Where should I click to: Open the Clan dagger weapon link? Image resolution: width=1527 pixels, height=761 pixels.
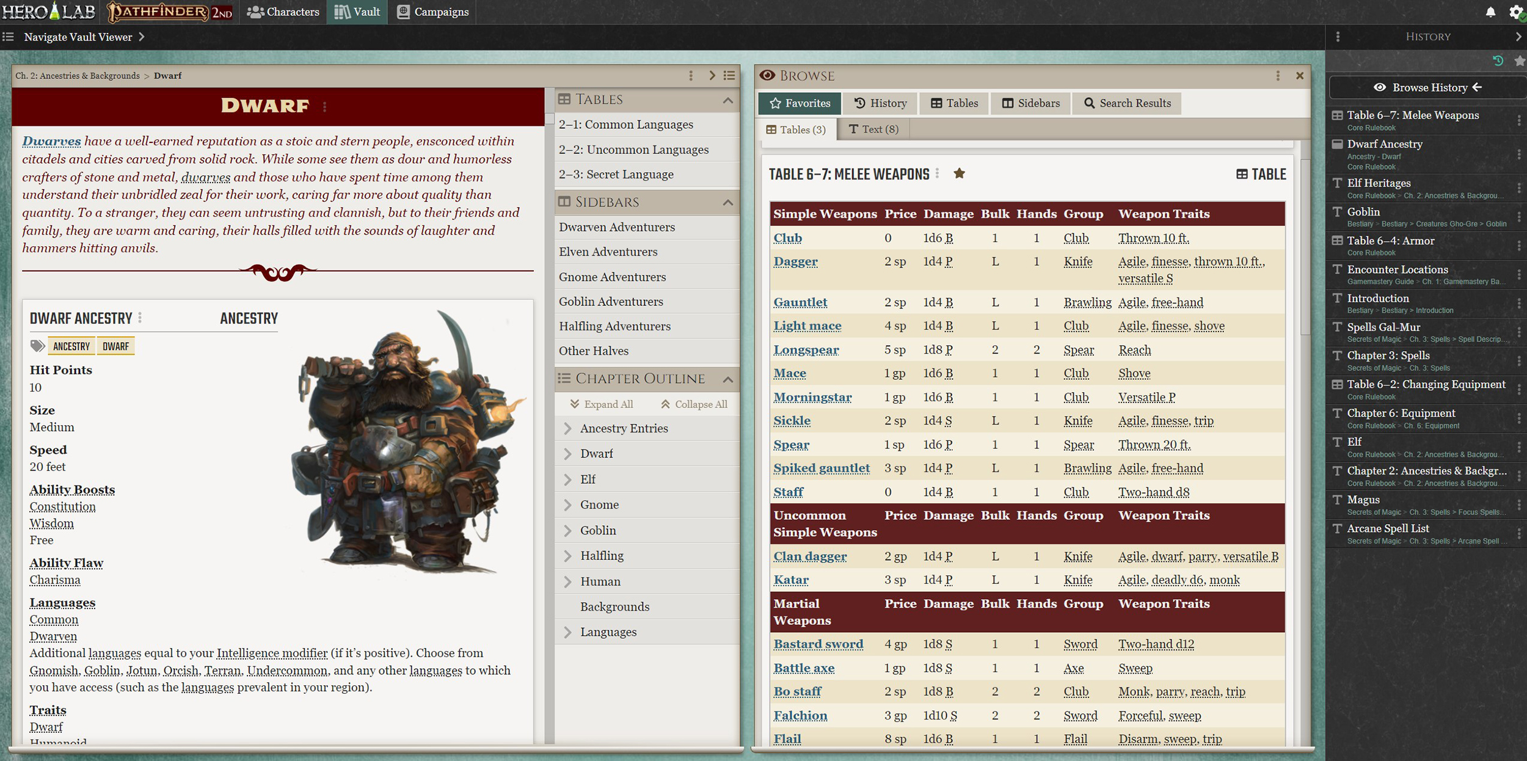(x=810, y=556)
